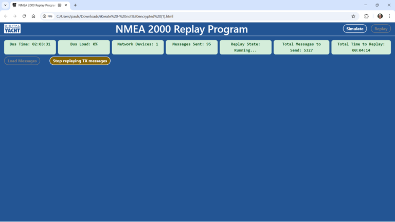The height and width of the screenshot is (222, 395).
Task: Select the NMEA 2000 Replay Program tab
Action: pos(36,5)
